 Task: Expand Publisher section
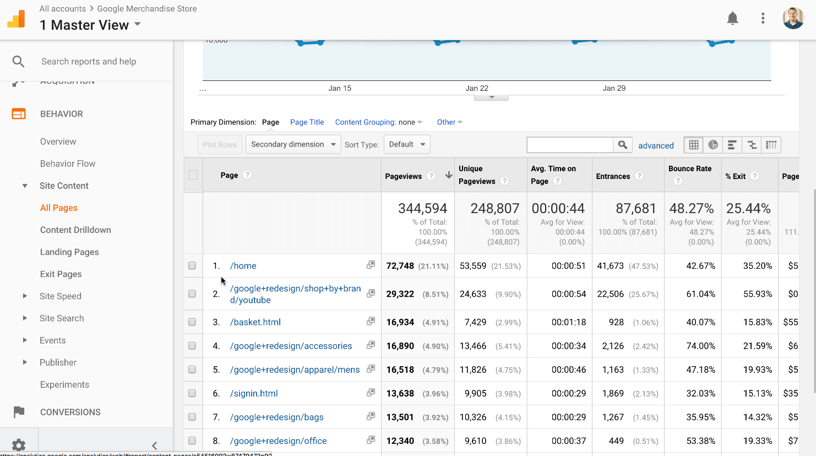point(25,362)
